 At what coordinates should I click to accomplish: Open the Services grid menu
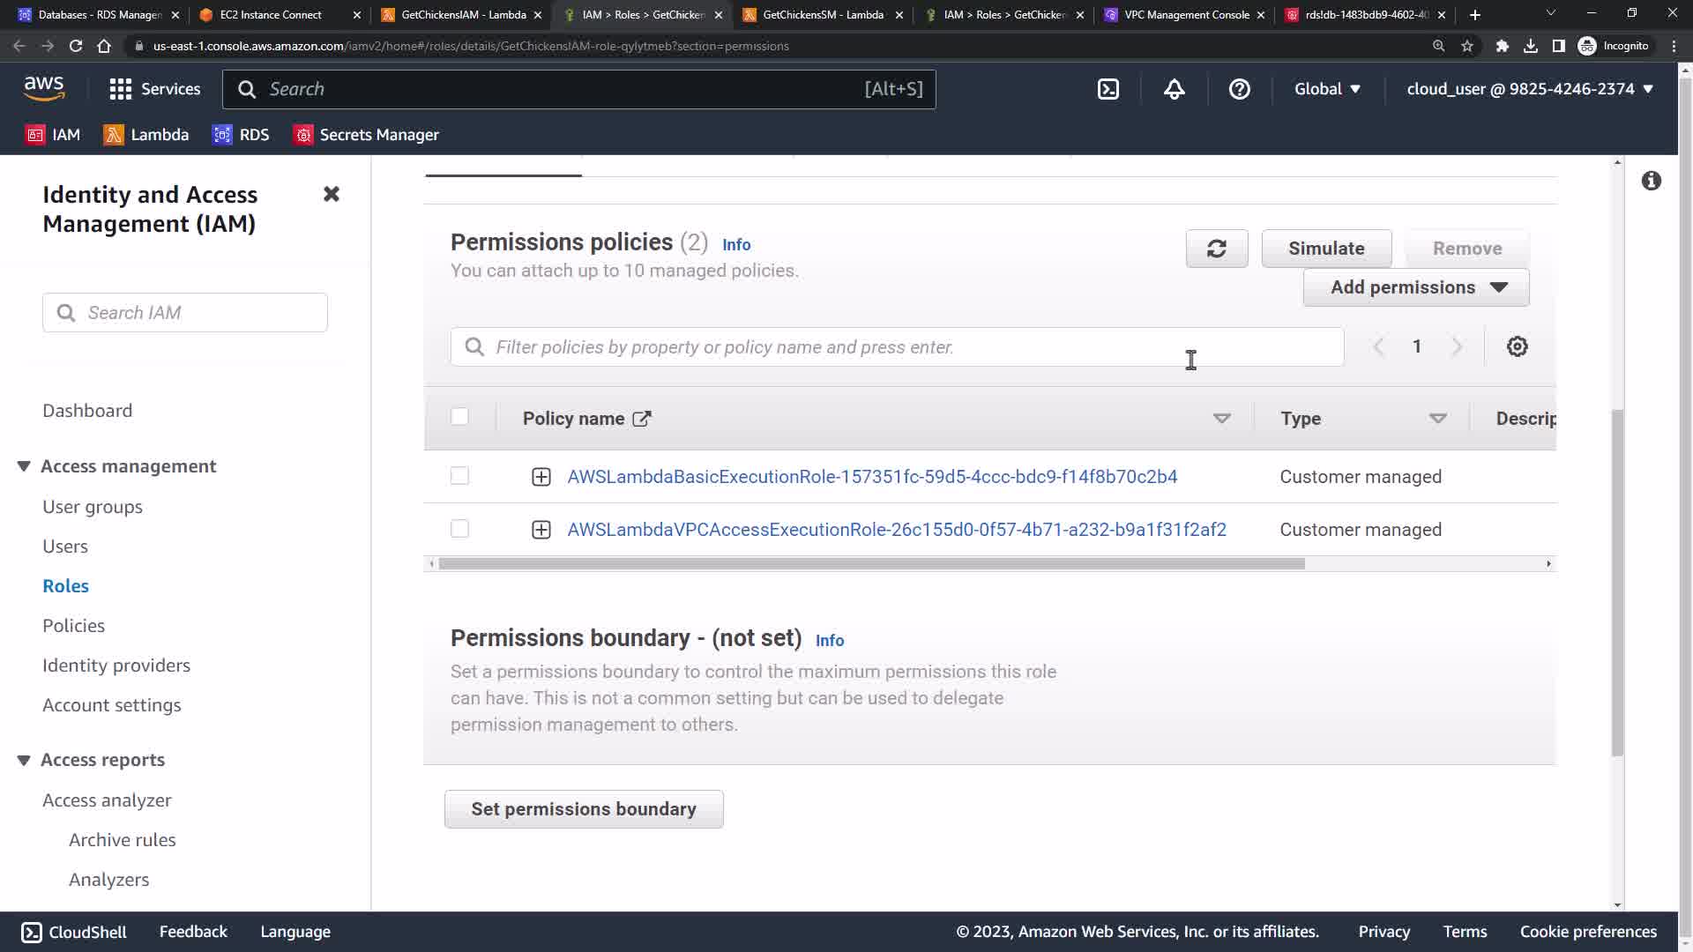click(x=154, y=89)
